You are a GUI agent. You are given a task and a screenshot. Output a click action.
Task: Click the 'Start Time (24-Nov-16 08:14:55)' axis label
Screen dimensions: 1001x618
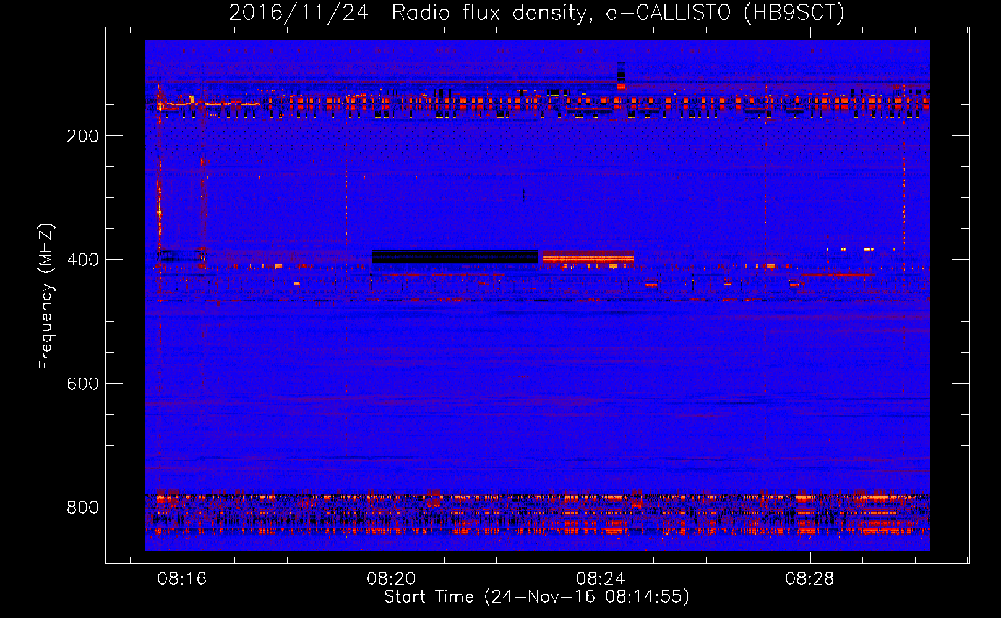point(536,597)
